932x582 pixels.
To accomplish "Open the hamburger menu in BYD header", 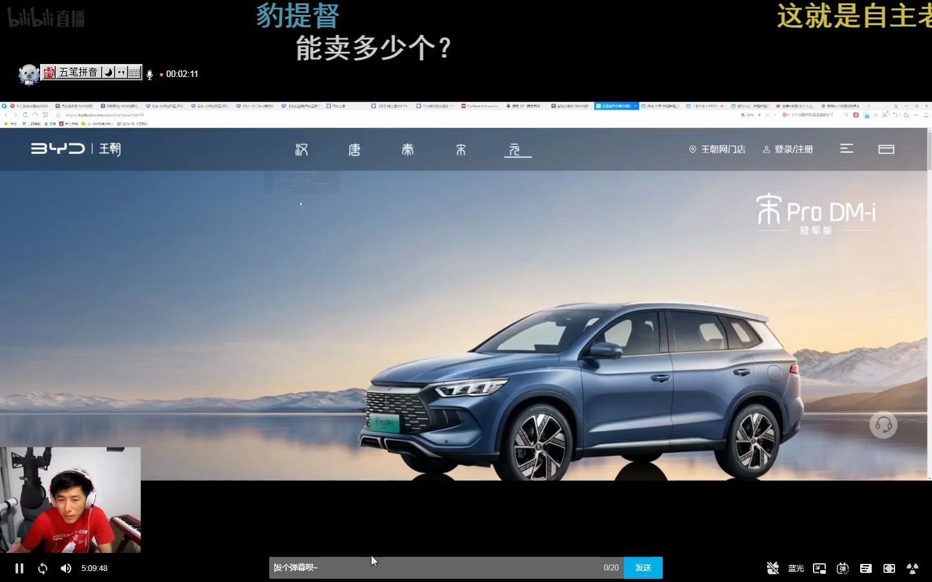I will coord(847,149).
